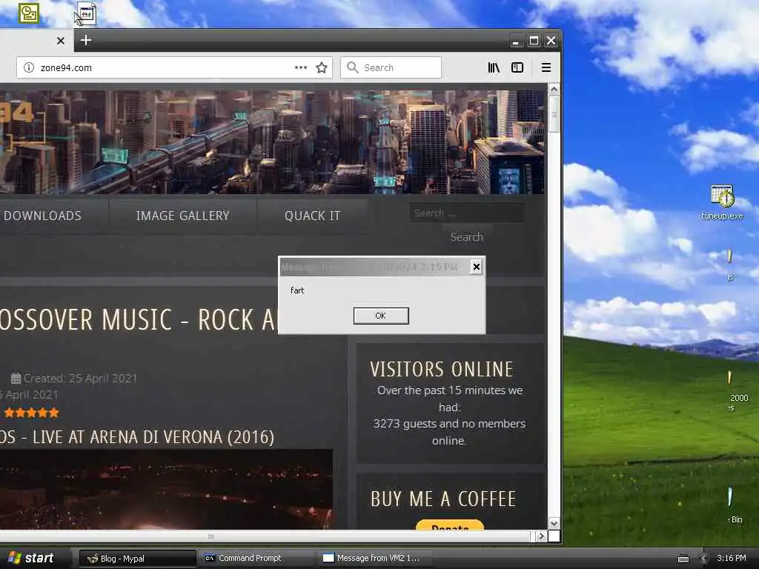Open page actions three-dot menu
Screen dimensions: 759x569
click(301, 67)
